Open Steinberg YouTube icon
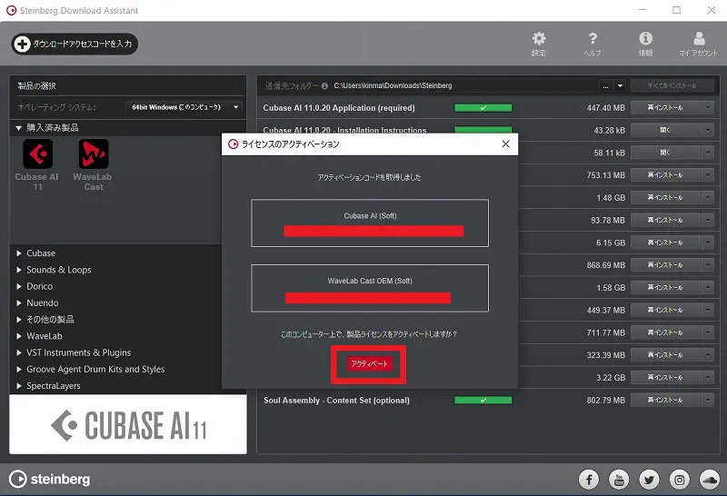 [x=619, y=479]
